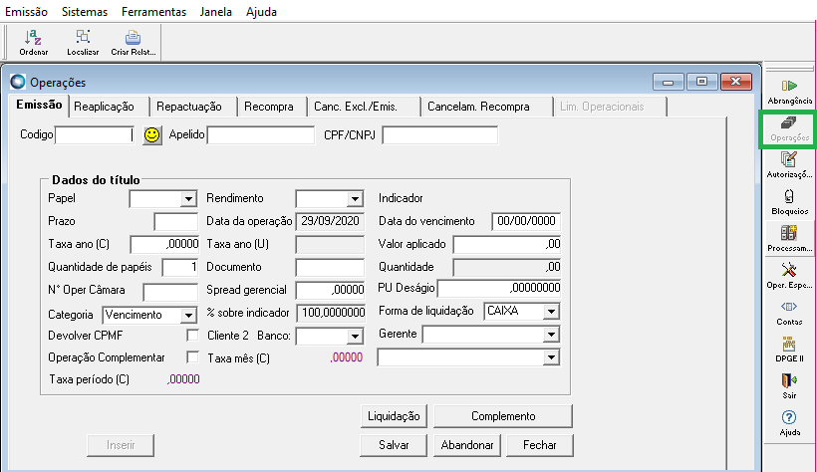Switch to Canc. Excl./Emis. tab
Viewport: 817px width, 472px height.
pyautogui.click(x=364, y=107)
